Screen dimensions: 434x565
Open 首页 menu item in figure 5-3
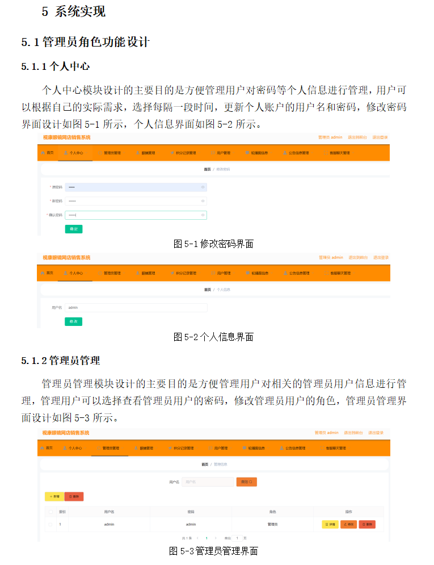tap(47, 448)
